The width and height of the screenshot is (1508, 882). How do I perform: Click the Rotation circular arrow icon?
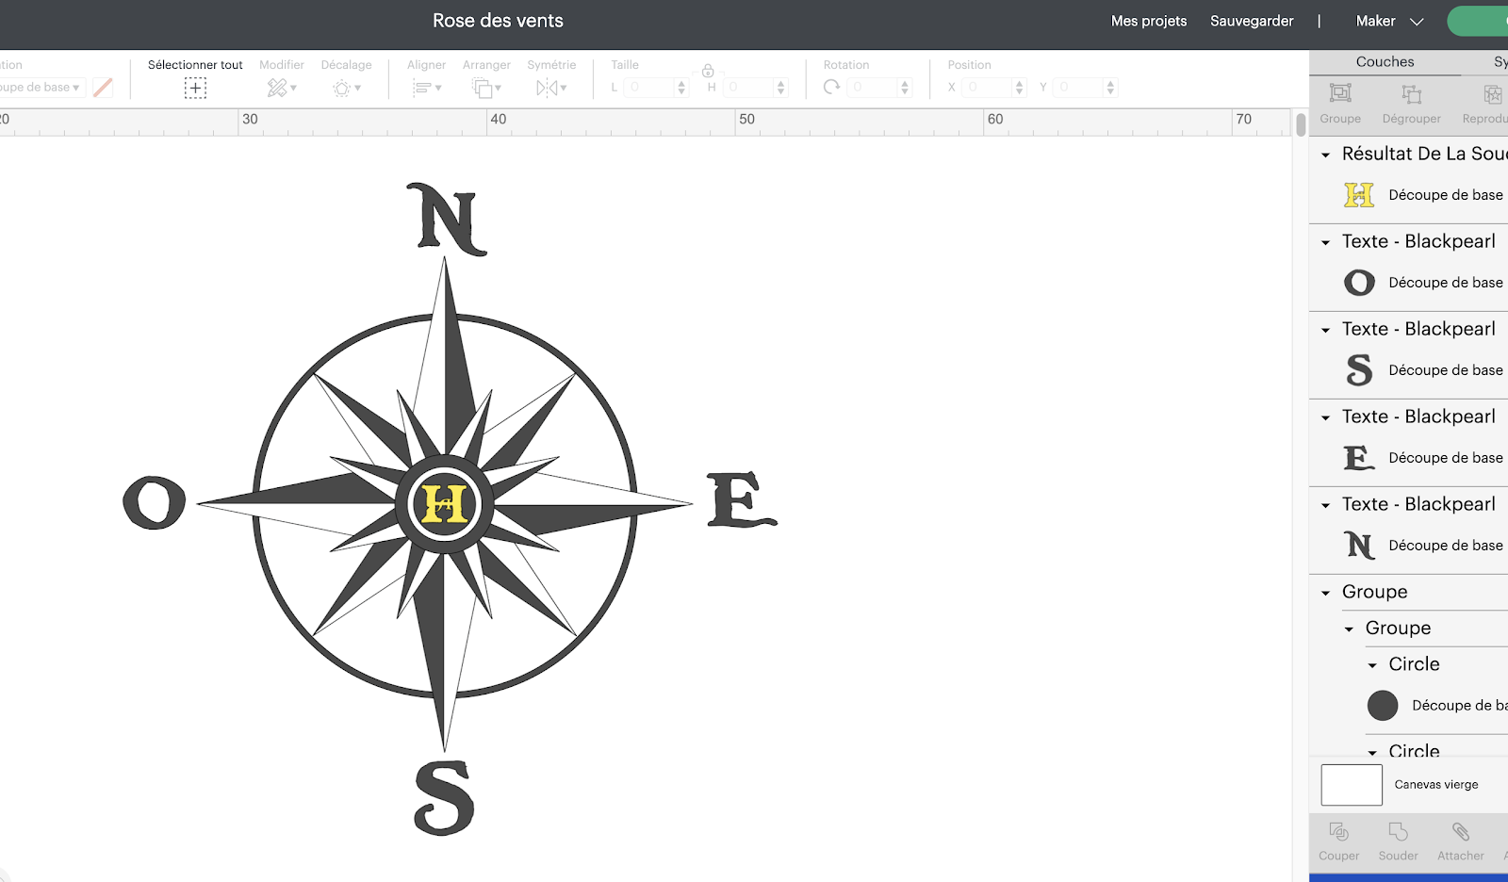tap(831, 87)
